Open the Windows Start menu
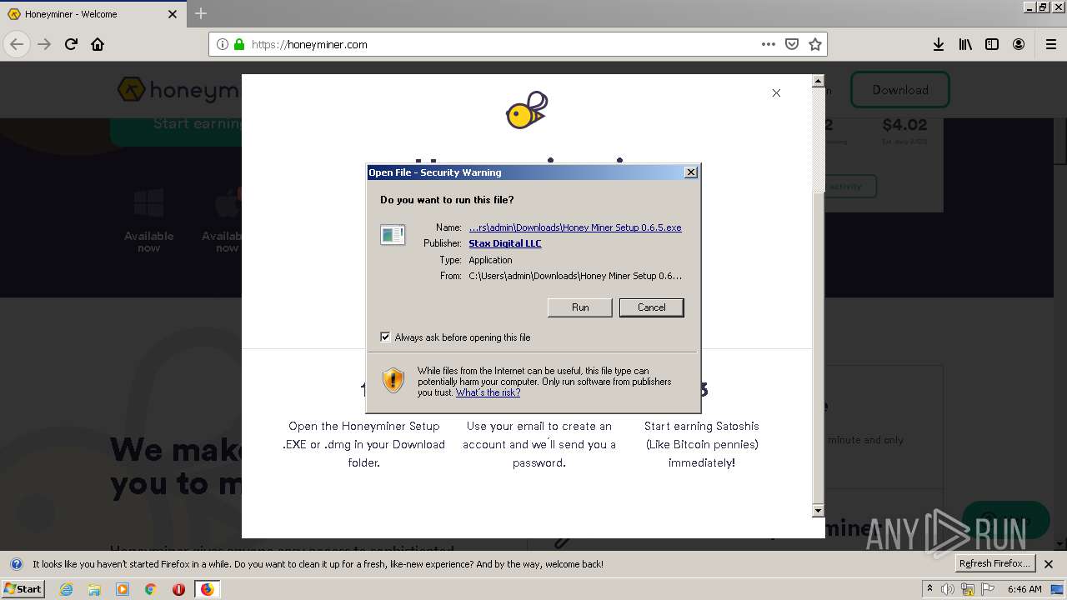Viewport: 1067px width, 600px height. tap(23, 588)
